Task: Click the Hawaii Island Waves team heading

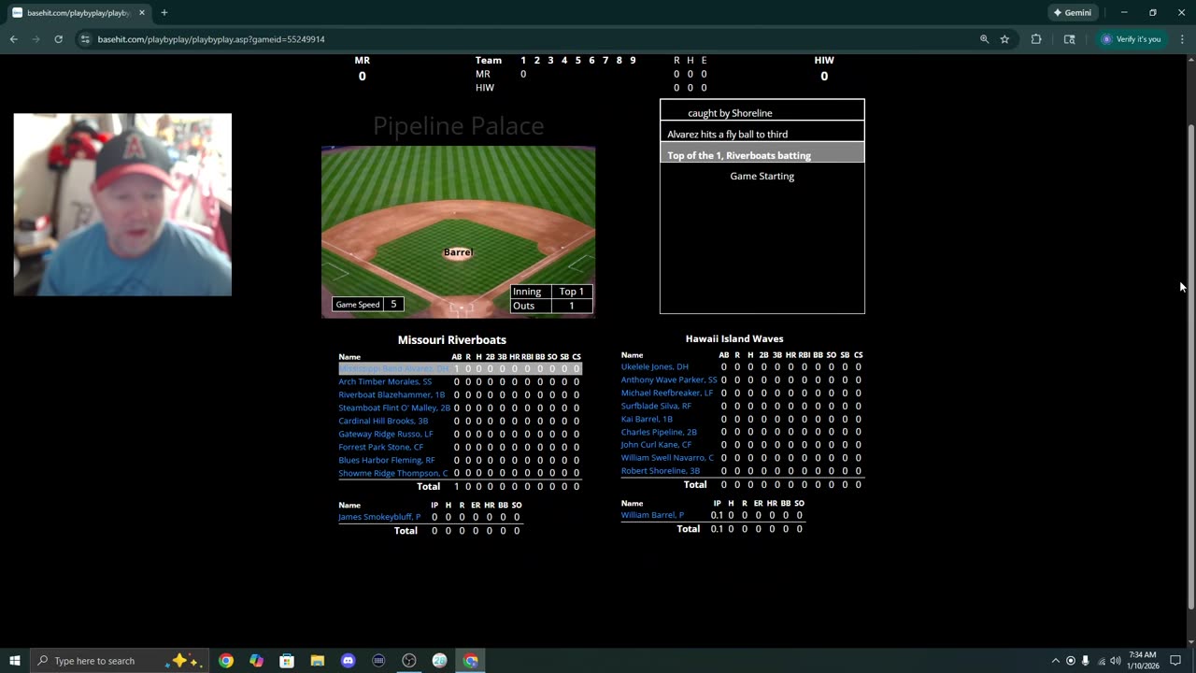Action: (734, 338)
